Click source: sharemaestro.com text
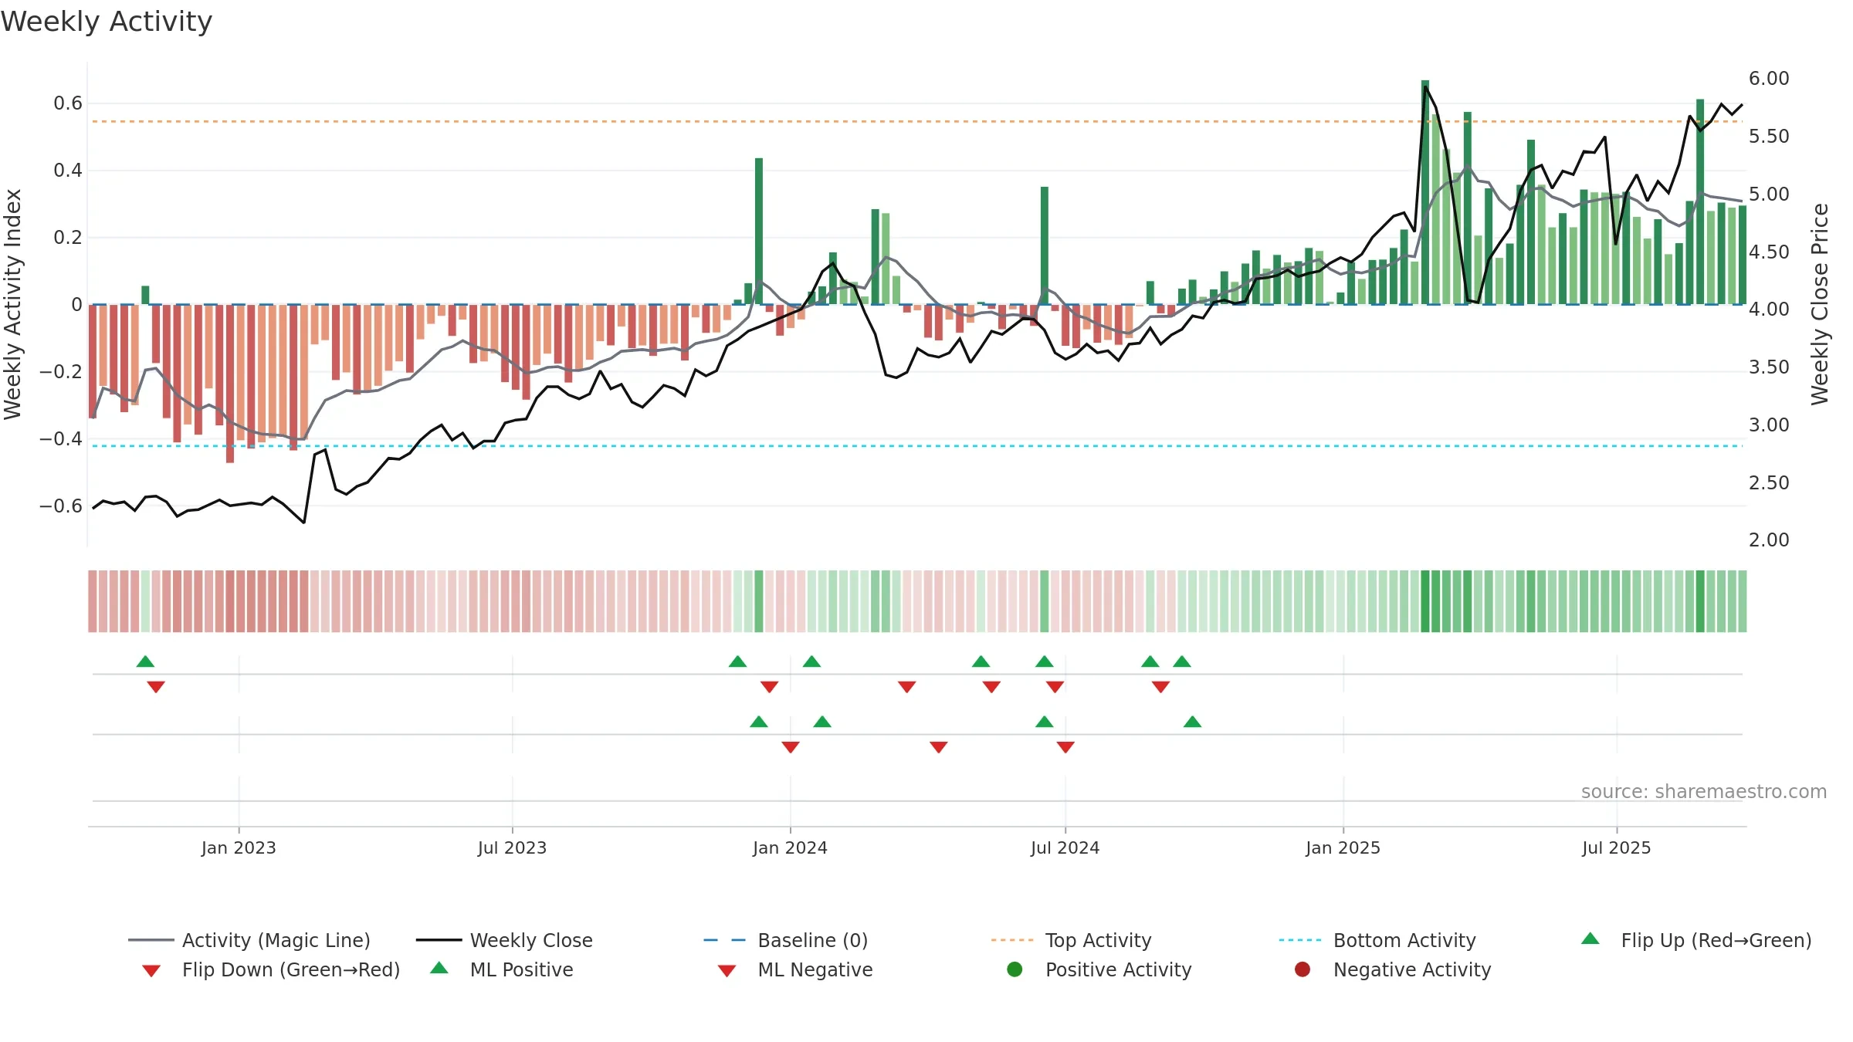This screenshot has height=1042, width=1853. click(x=1704, y=791)
